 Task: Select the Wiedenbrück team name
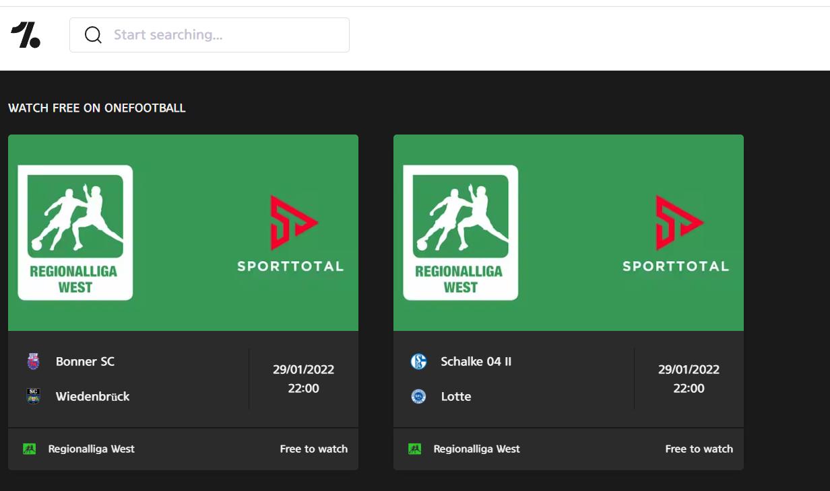[92, 396]
